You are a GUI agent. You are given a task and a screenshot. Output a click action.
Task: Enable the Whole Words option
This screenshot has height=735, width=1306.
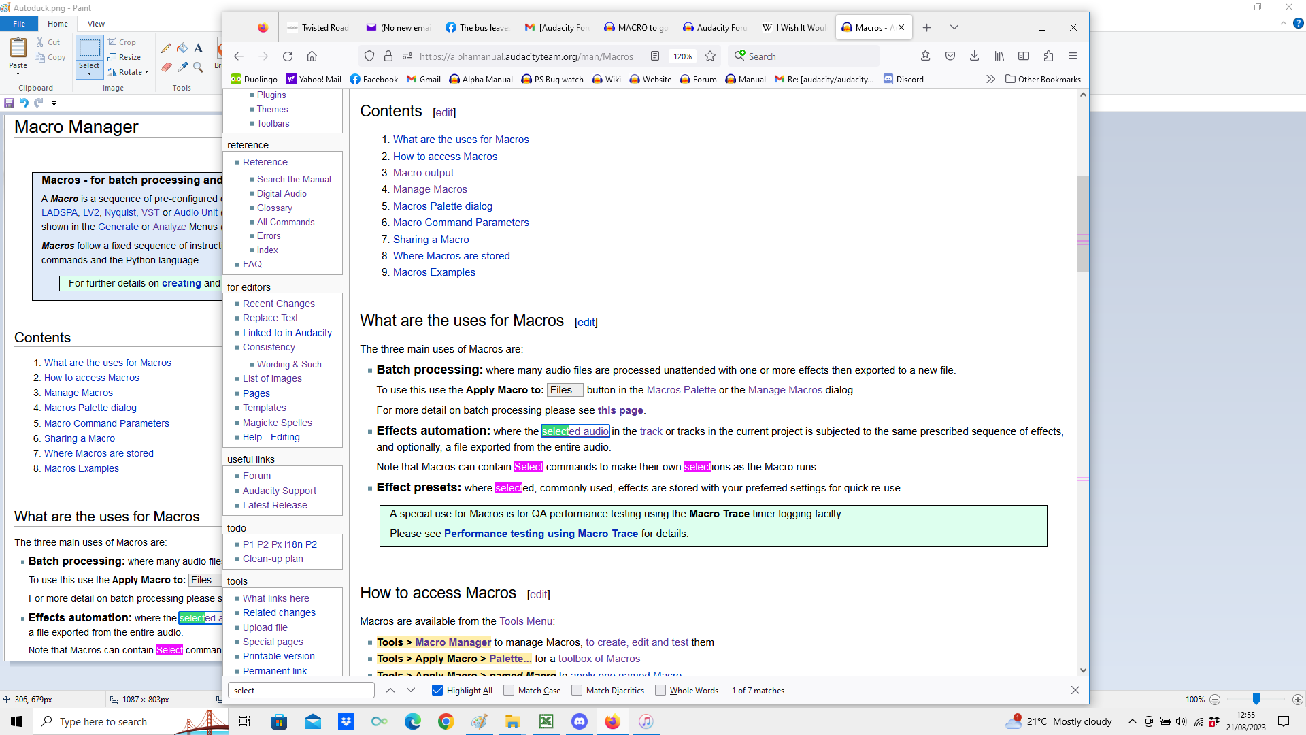tap(660, 690)
